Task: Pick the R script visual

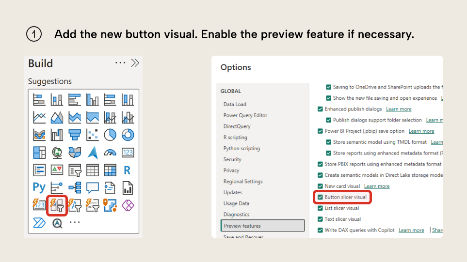Action: [x=128, y=170]
